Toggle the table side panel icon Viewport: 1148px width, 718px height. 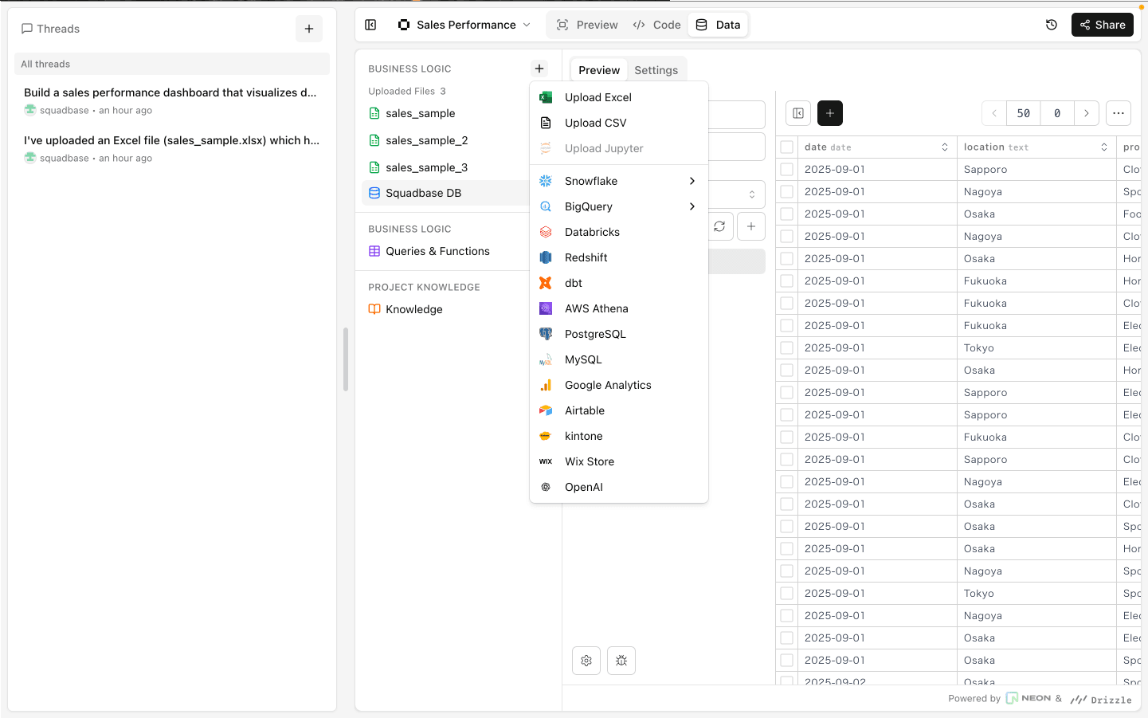point(798,113)
